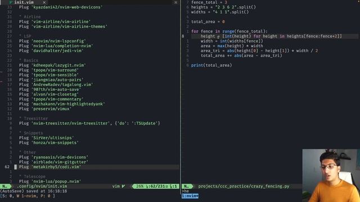Click the left pane N.. mode indicator
Screen dimensions: 360x202
5,186
